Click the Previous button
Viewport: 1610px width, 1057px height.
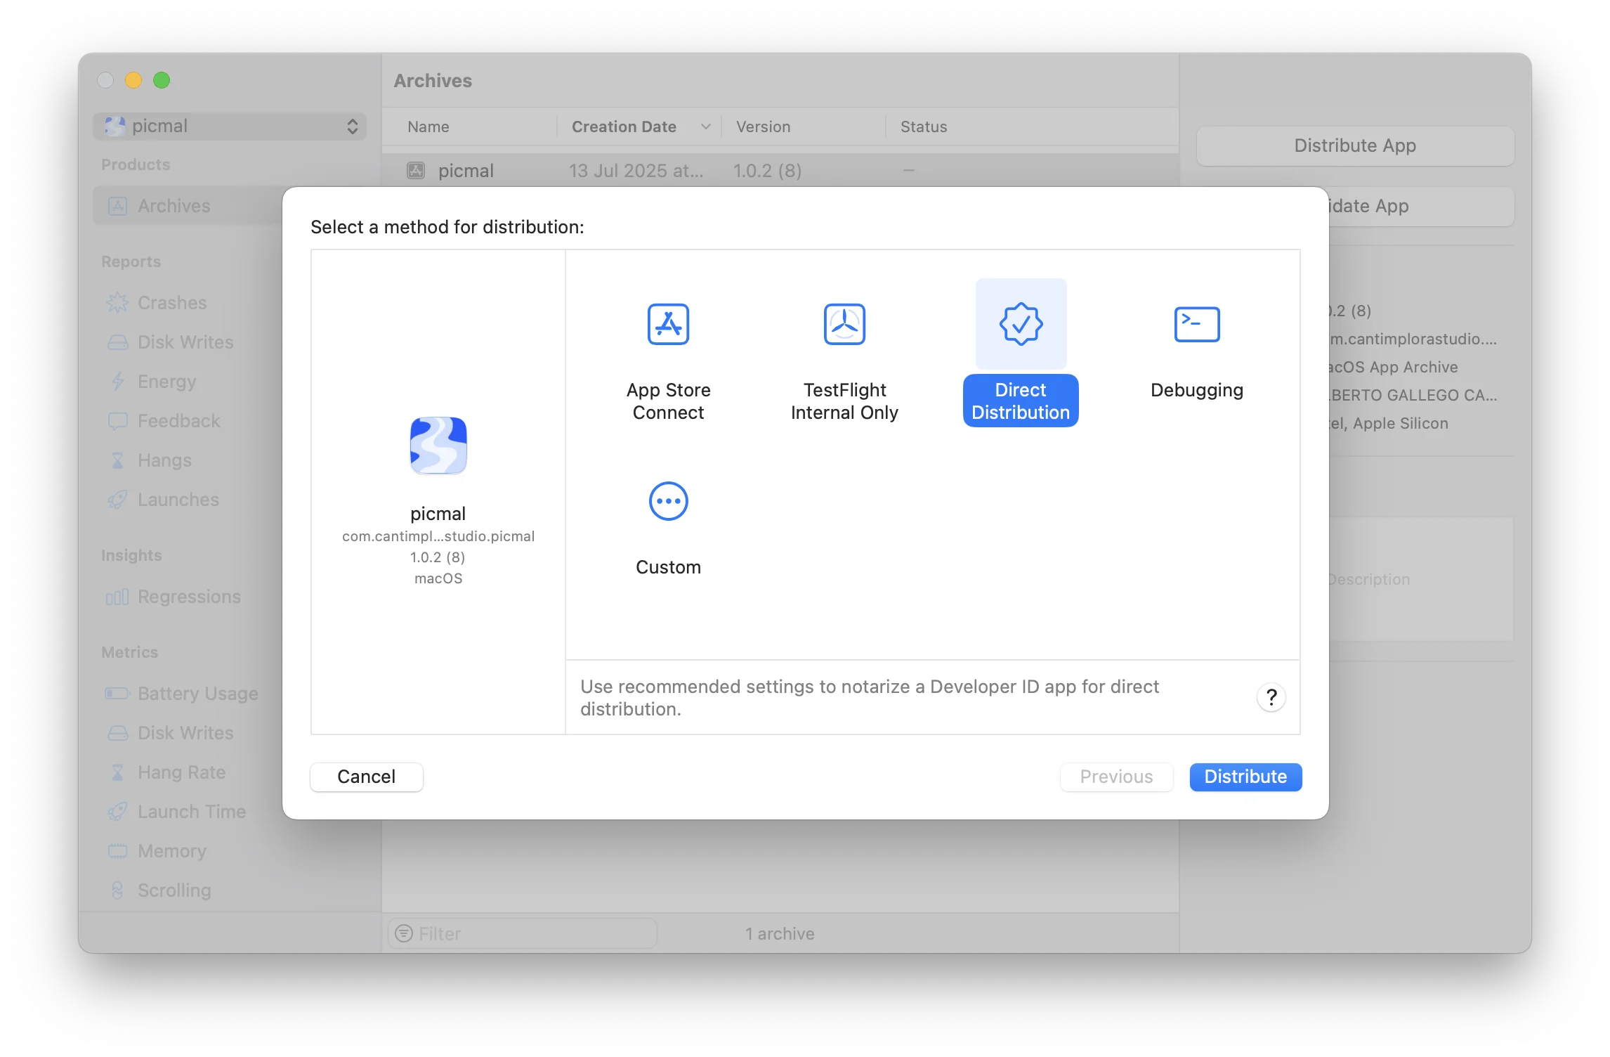(x=1116, y=777)
